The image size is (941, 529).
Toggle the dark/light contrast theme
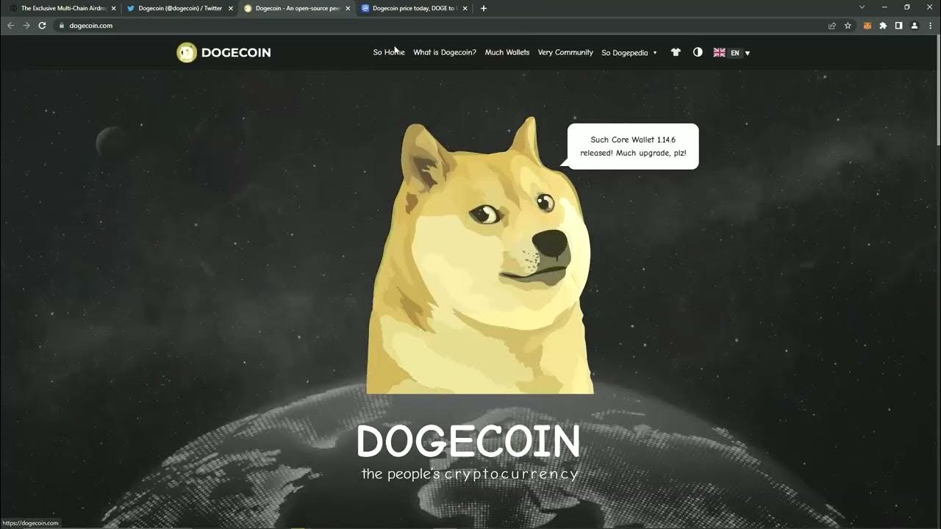[698, 52]
